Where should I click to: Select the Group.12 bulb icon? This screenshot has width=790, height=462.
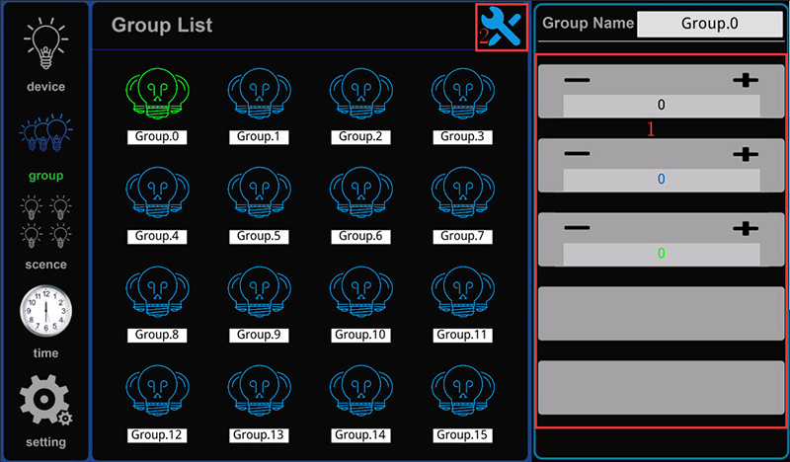click(x=157, y=391)
